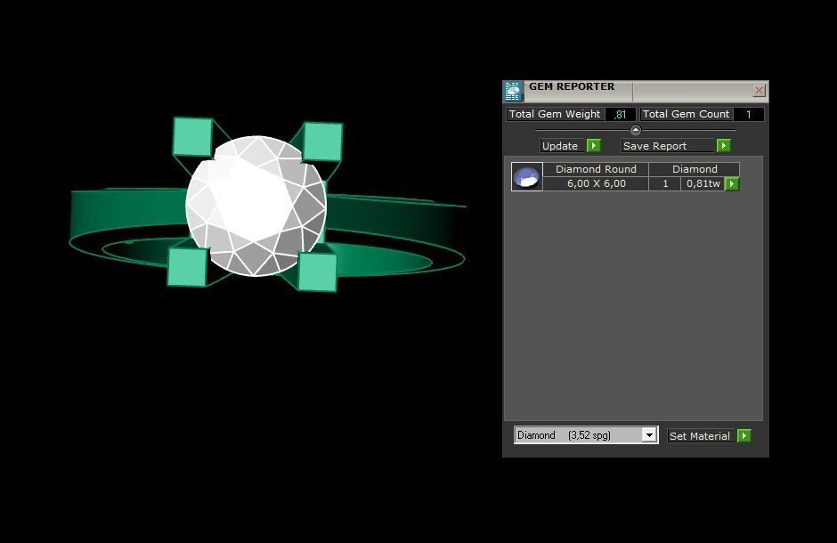Screen dimensions: 837x543
Task: Click the Total Gem Count value 1
Action: pyautogui.click(x=748, y=114)
